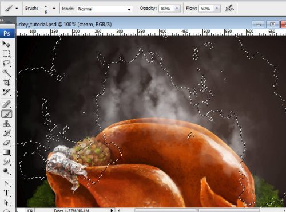Pick the Magic Wand tool

(6, 73)
